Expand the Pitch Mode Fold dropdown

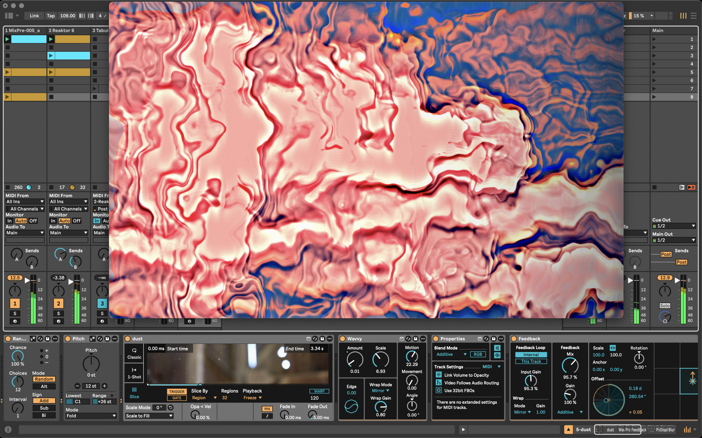point(91,416)
